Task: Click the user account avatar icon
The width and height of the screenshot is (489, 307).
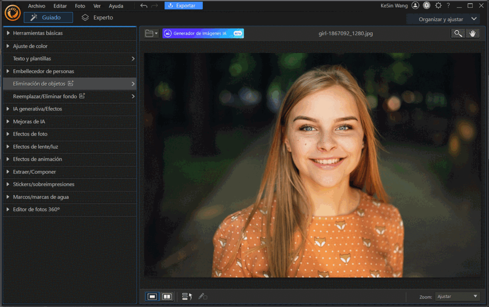Action: [415, 6]
